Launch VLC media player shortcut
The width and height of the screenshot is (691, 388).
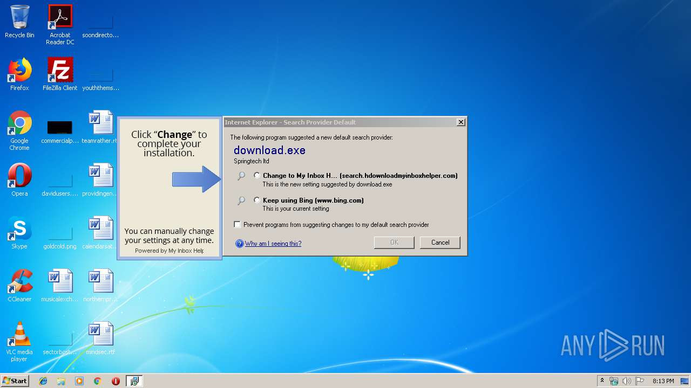click(x=19, y=342)
